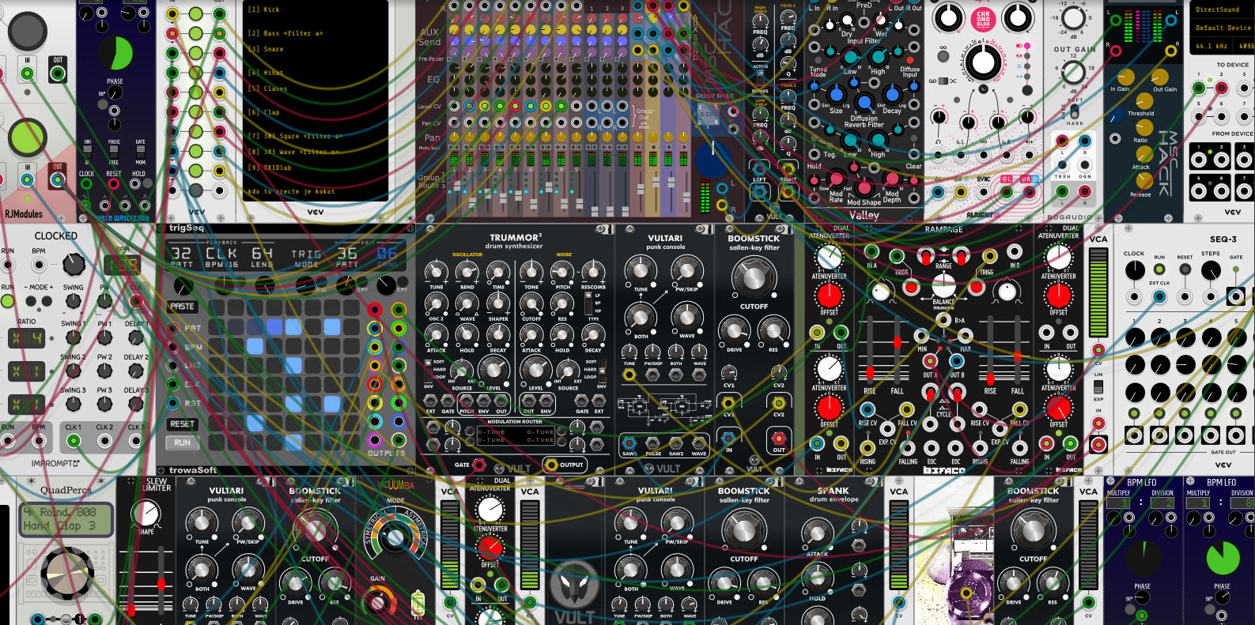The width and height of the screenshot is (1255, 625).
Task: Click the trigSeq green CLK input jack
Action: click(x=172, y=384)
